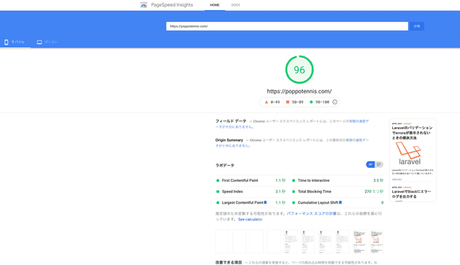Click the green dot next to Speed Index
460x265 pixels.
[x=218, y=192]
